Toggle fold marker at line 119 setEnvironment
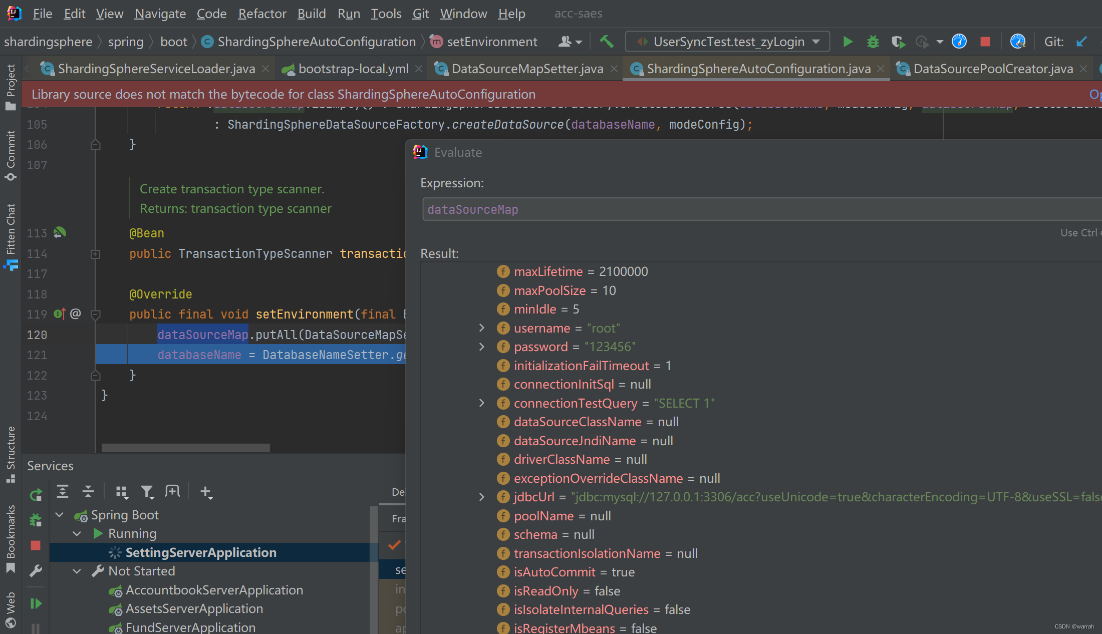1102x634 pixels. point(95,314)
